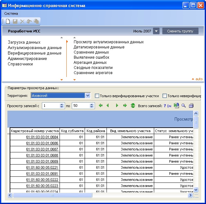
Task: Click the print icon above the table
Action: click(x=191, y=106)
